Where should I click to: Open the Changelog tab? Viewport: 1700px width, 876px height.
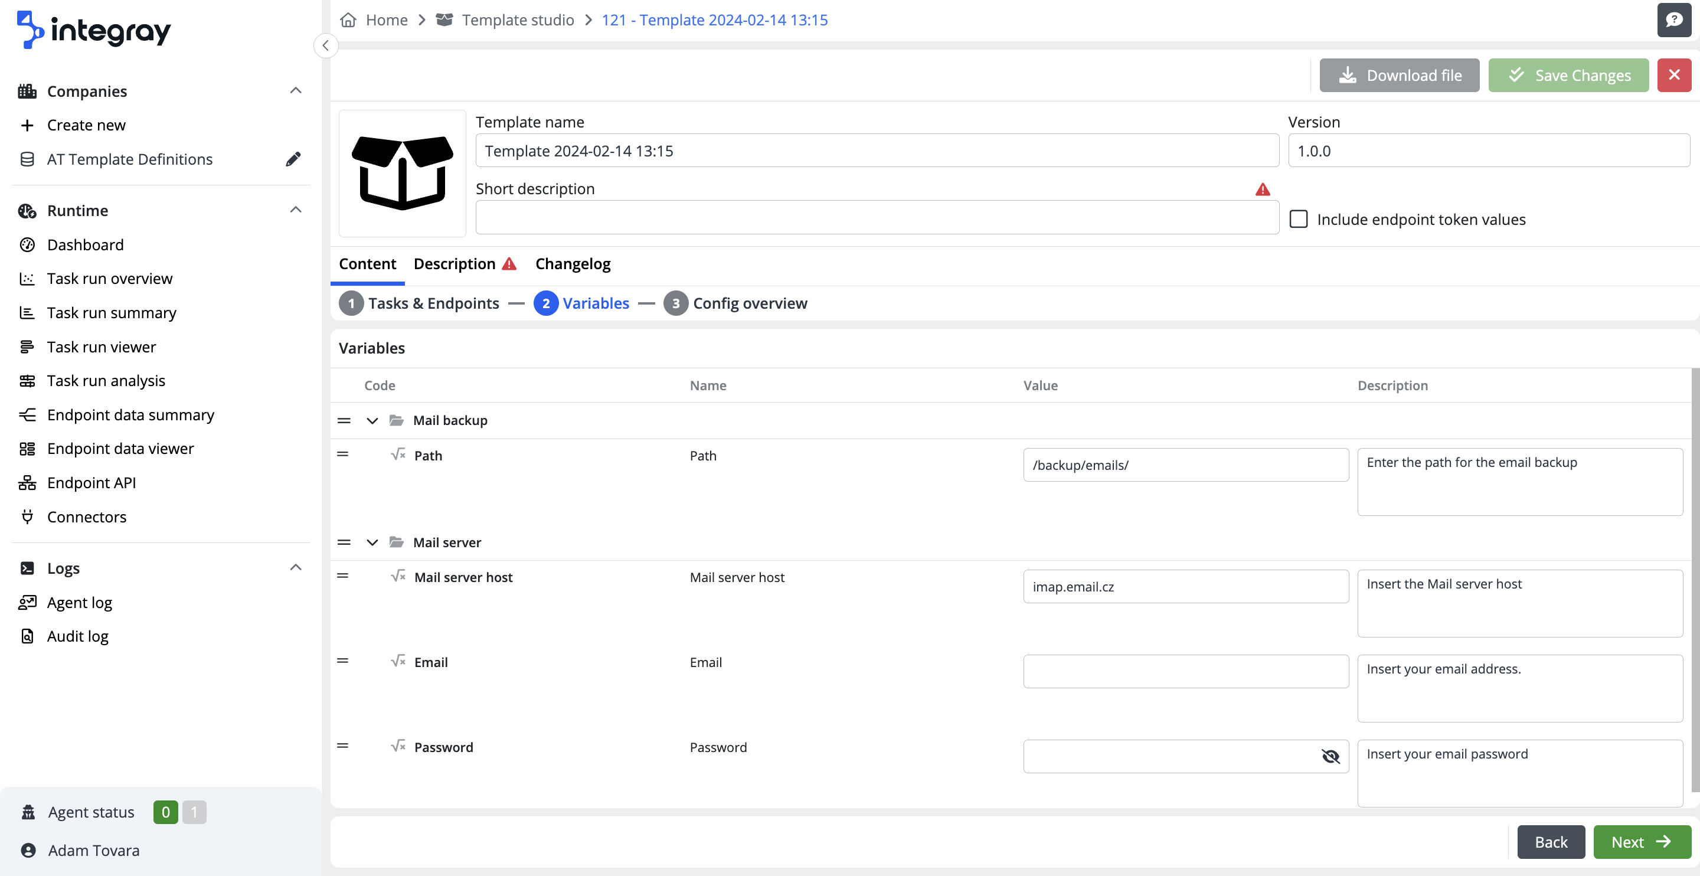[572, 264]
